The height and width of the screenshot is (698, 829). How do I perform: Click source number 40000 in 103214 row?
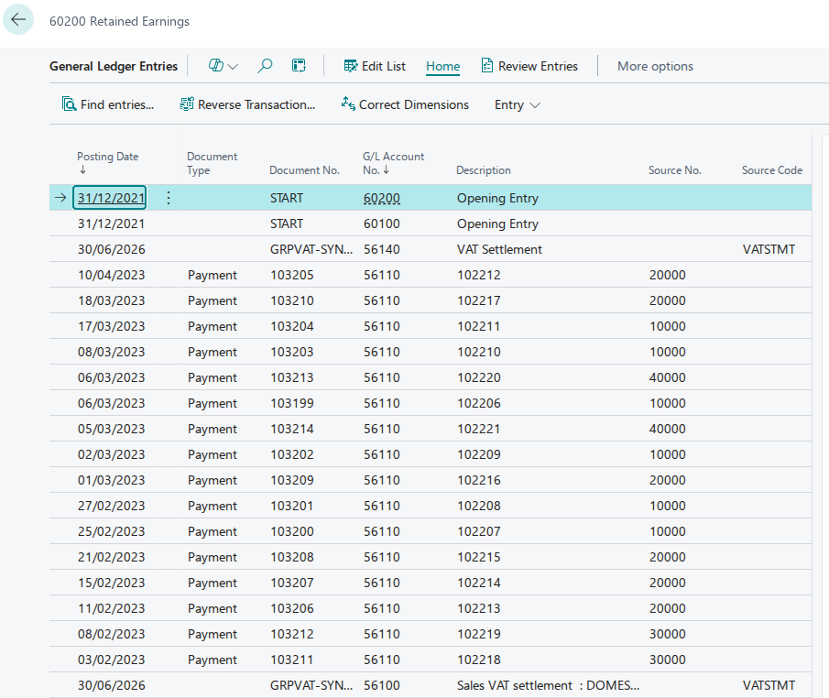point(667,429)
